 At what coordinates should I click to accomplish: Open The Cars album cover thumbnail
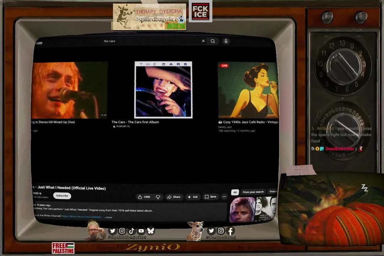[x=163, y=90]
